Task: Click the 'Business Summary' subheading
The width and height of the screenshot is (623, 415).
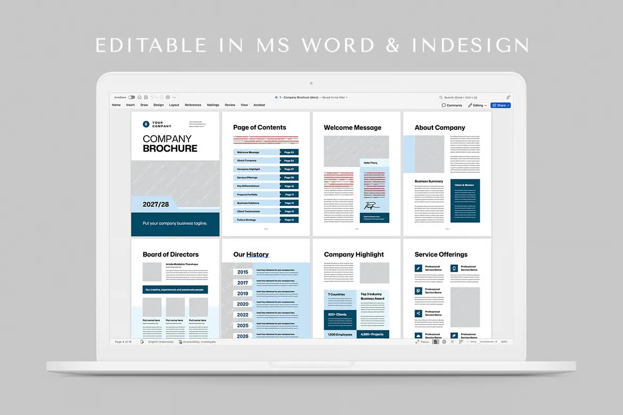Action: pyautogui.click(x=429, y=181)
